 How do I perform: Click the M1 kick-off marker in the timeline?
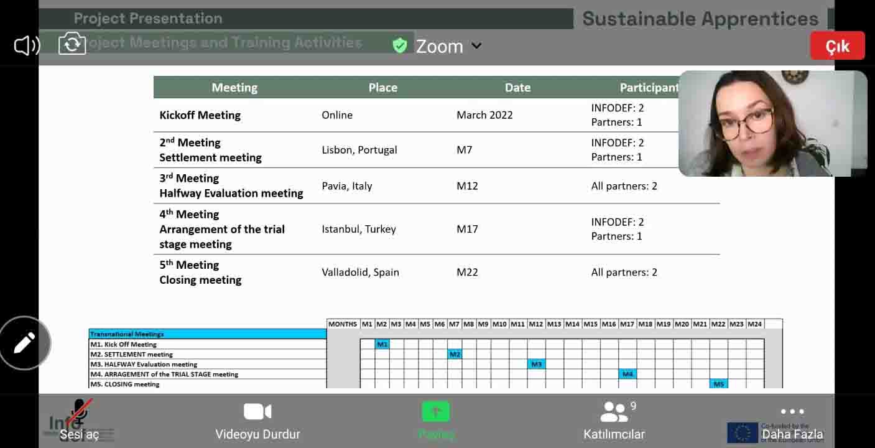[x=382, y=344]
